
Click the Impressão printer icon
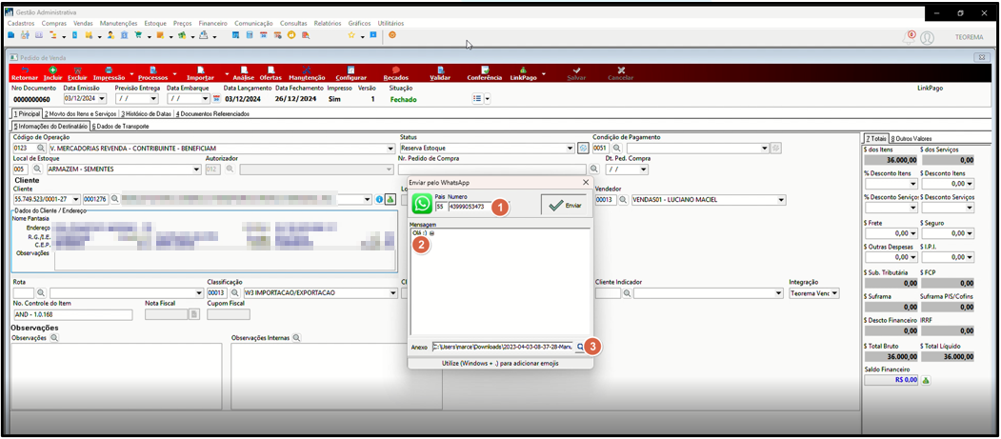110,70
